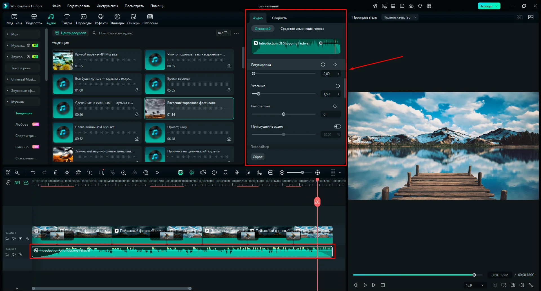Enable the 'Приглушение аудио' toggle switch
The width and height of the screenshot is (541, 291).
(x=337, y=126)
